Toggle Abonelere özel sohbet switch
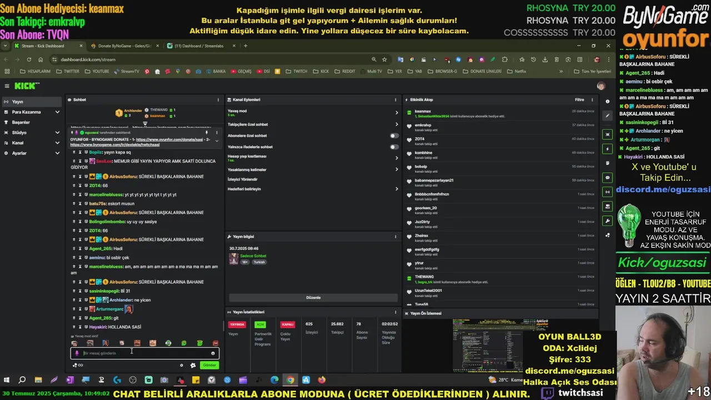The height and width of the screenshot is (400, 711). (394, 136)
